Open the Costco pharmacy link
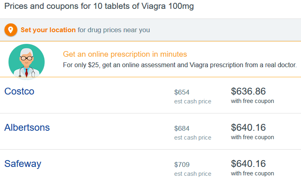This screenshot has height=179, width=301. point(19,91)
